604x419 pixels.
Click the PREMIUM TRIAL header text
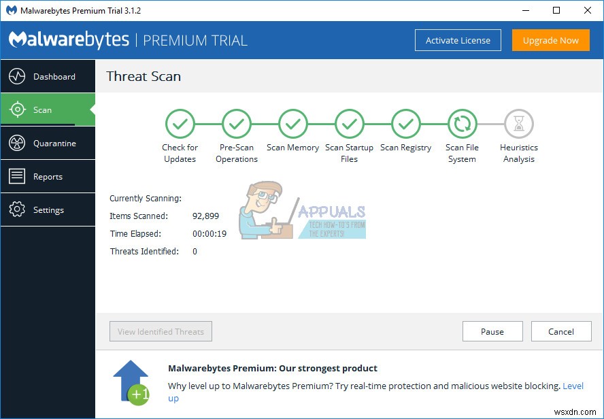point(195,40)
